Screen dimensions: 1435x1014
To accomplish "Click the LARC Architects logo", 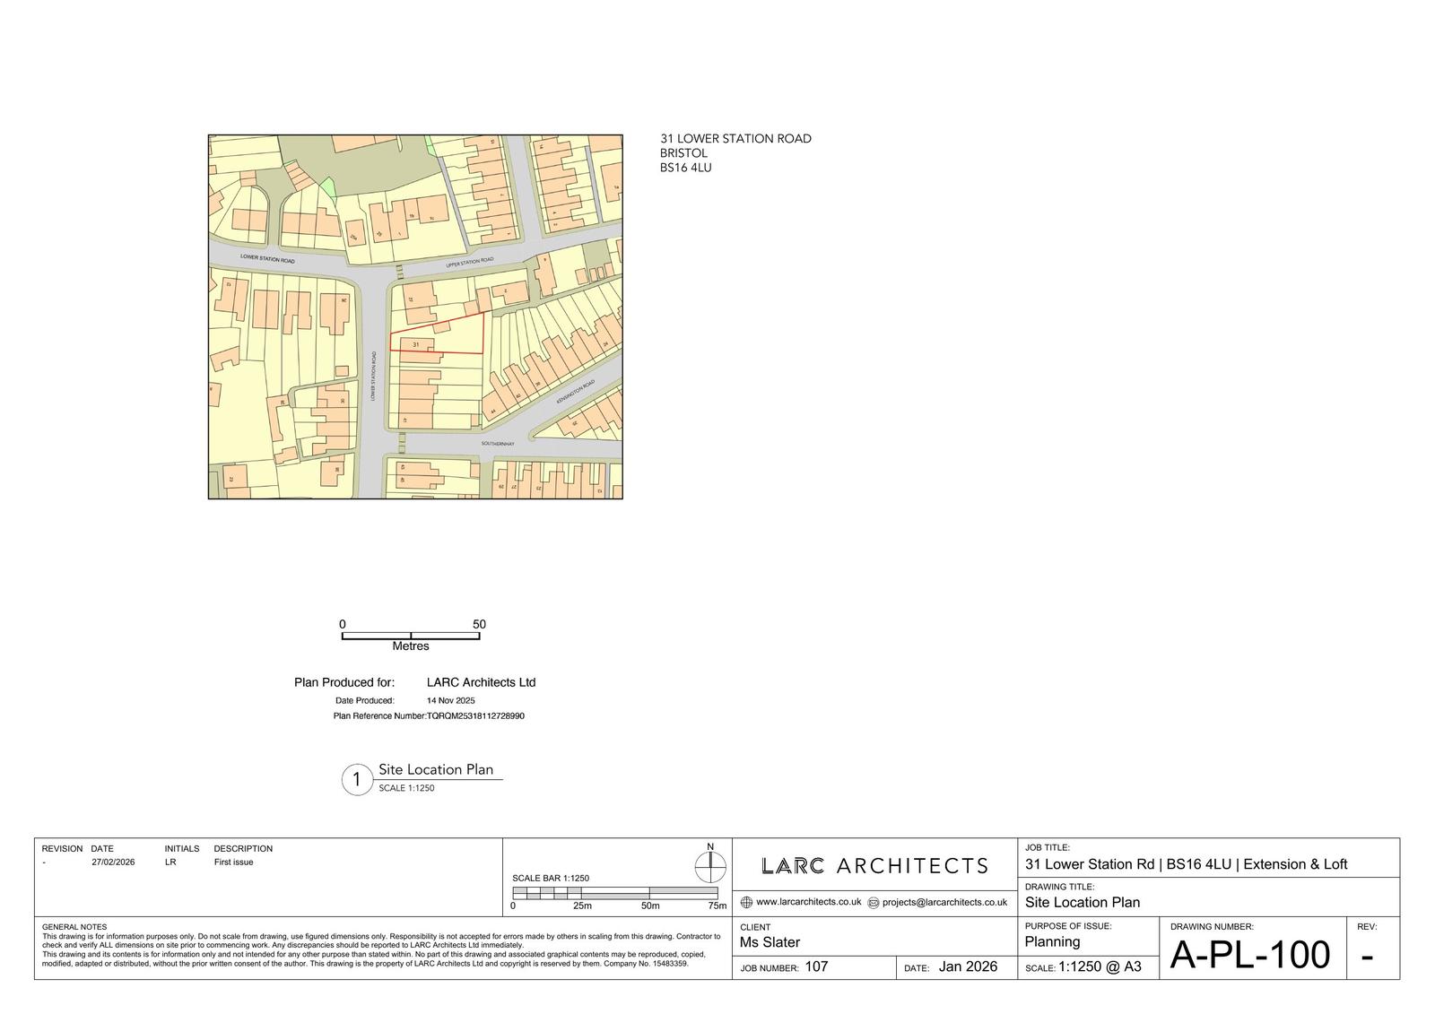I will [874, 866].
